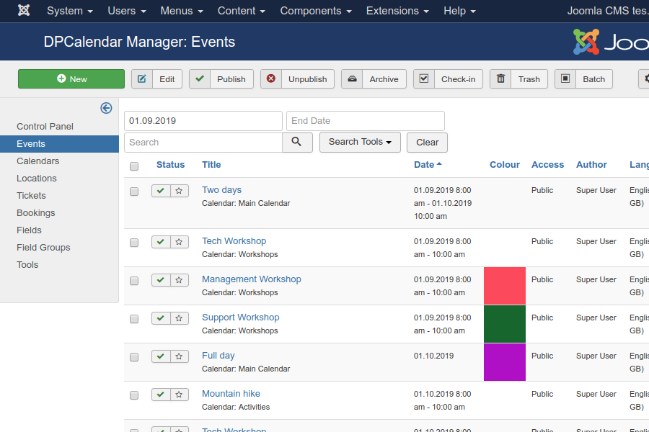Click the magnifying glass search button
This screenshot has height=432, width=649.
(297, 142)
